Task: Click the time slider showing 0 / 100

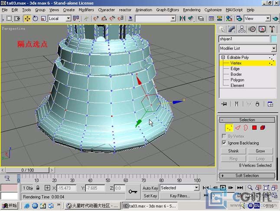Action: [x=27, y=170]
